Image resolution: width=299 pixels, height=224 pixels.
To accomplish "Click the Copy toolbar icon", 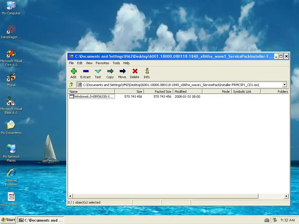I will 110,71.
